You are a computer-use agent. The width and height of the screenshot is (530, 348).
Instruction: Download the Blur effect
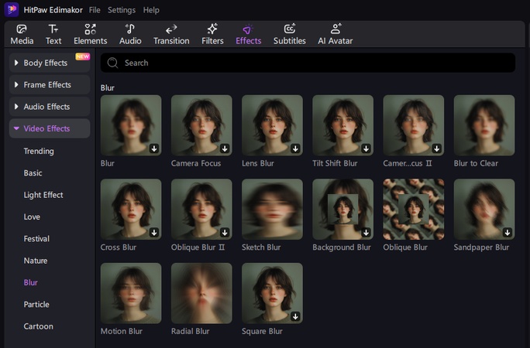(x=154, y=148)
